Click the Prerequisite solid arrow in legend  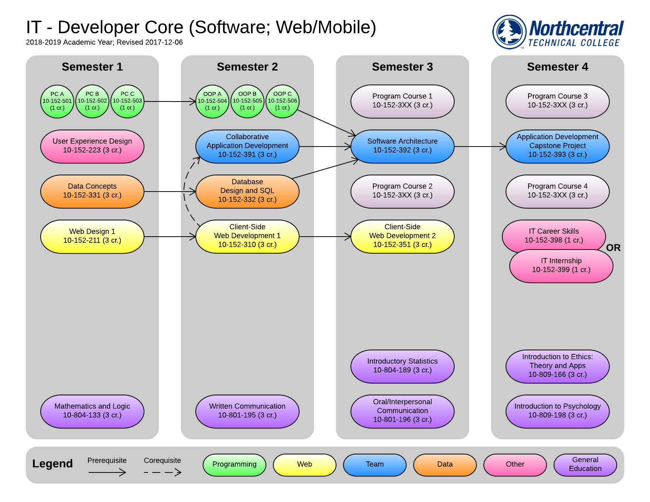[x=107, y=472]
